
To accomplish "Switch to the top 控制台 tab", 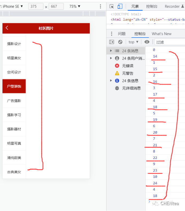I will tap(152, 6).
